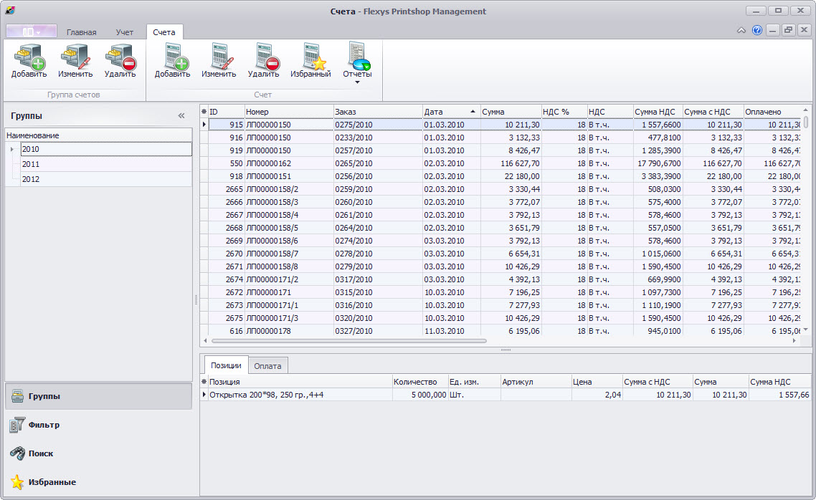The width and height of the screenshot is (816, 500).
Task: Open the Отчеты reports menu
Action: pos(357,64)
